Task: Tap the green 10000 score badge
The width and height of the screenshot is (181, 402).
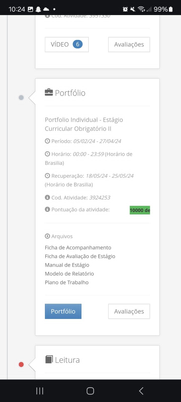Action: pos(140,210)
